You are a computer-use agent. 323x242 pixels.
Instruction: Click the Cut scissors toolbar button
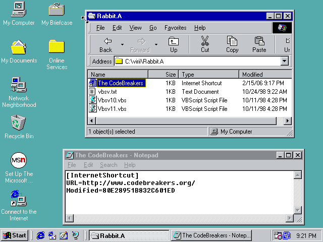(x=205, y=45)
